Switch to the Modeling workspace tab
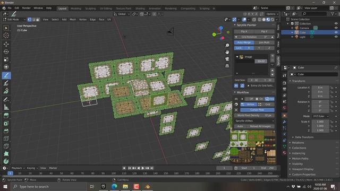Screen dimensions: 340x191 (76, 8)
